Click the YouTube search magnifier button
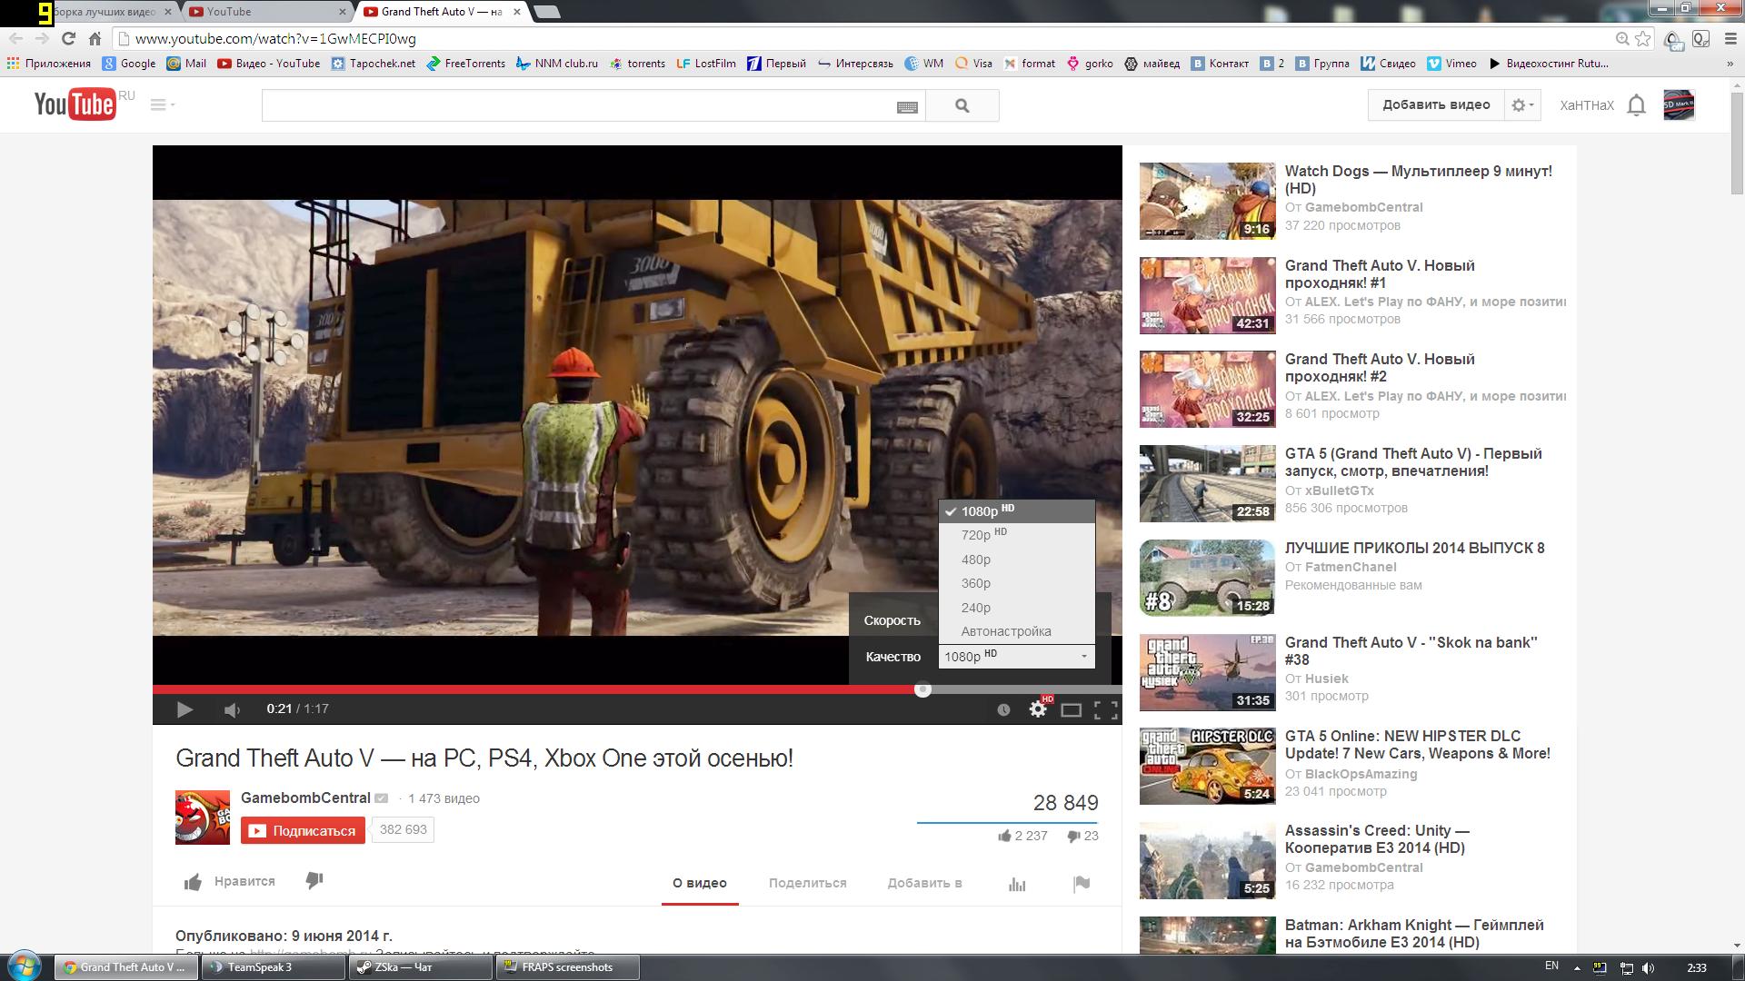The image size is (1745, 981). [x=962, y=106]
